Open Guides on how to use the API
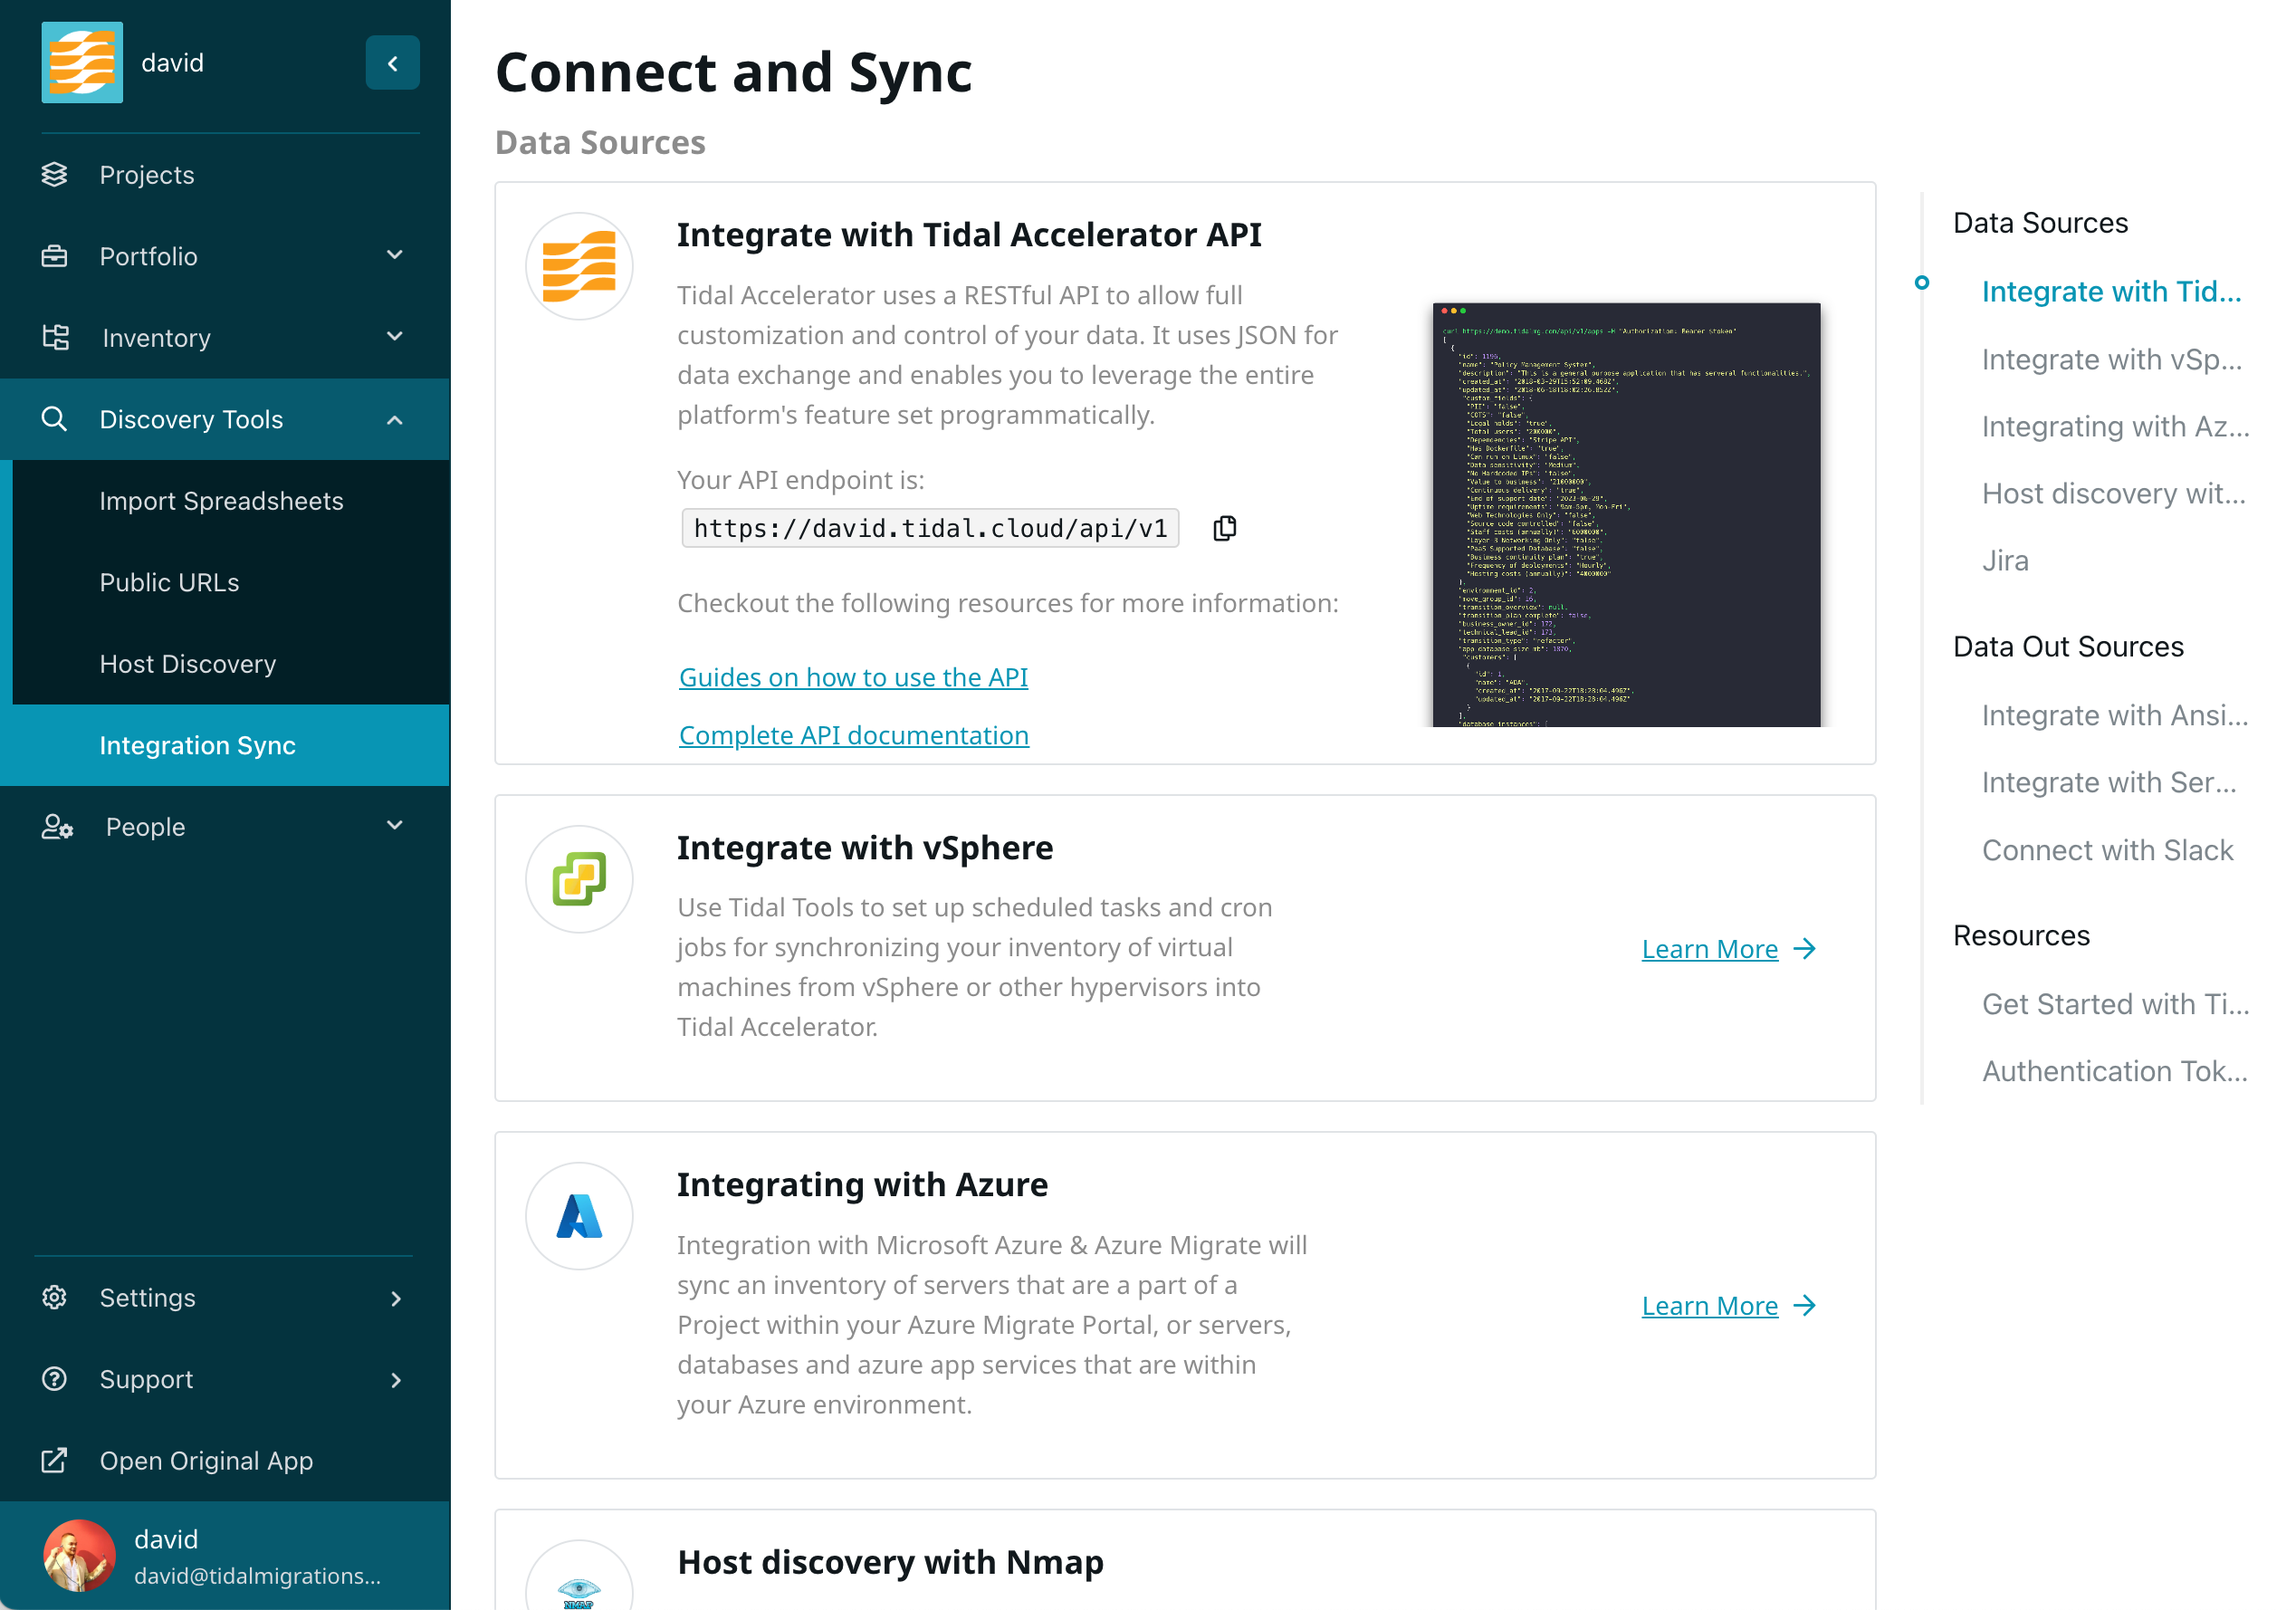Image resolution: width=2296 pixels, height=1610 pixels. (853, 677)
